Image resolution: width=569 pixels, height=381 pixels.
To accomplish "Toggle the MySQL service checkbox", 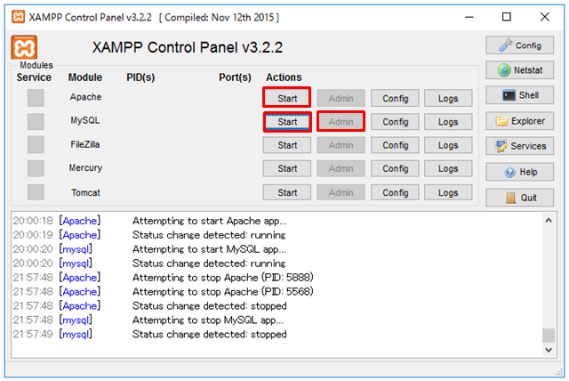I will tap(36, 121).
